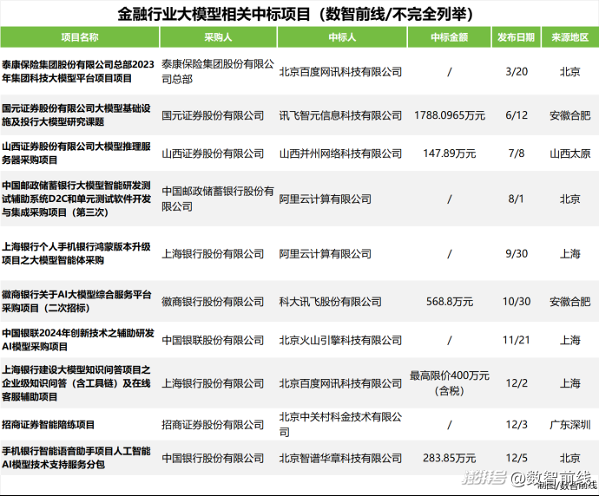Click the @数智前线 watermark
The image size is (599, 496).
(551, 477)
